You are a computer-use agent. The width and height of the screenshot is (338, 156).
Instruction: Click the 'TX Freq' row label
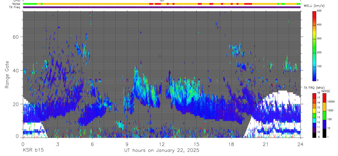[x=15, y=7]
